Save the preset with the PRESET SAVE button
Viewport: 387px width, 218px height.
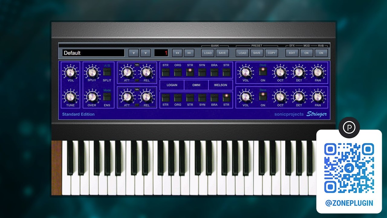click(257, 53)
